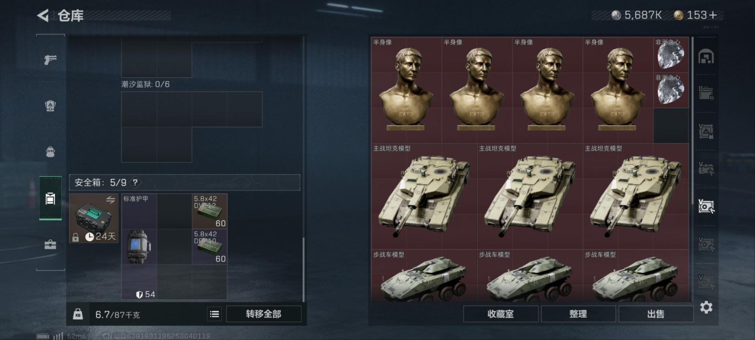Select the 5.8x42 DVC12 ammo stack
The height and width of the screenshot is (340, 755).
210,211
